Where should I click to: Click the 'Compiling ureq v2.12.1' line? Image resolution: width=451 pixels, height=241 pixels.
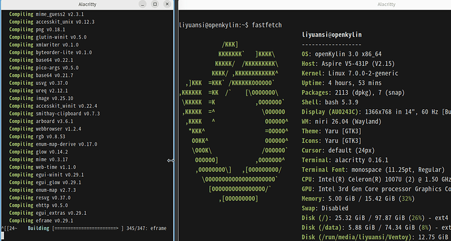tap(39, 91)
